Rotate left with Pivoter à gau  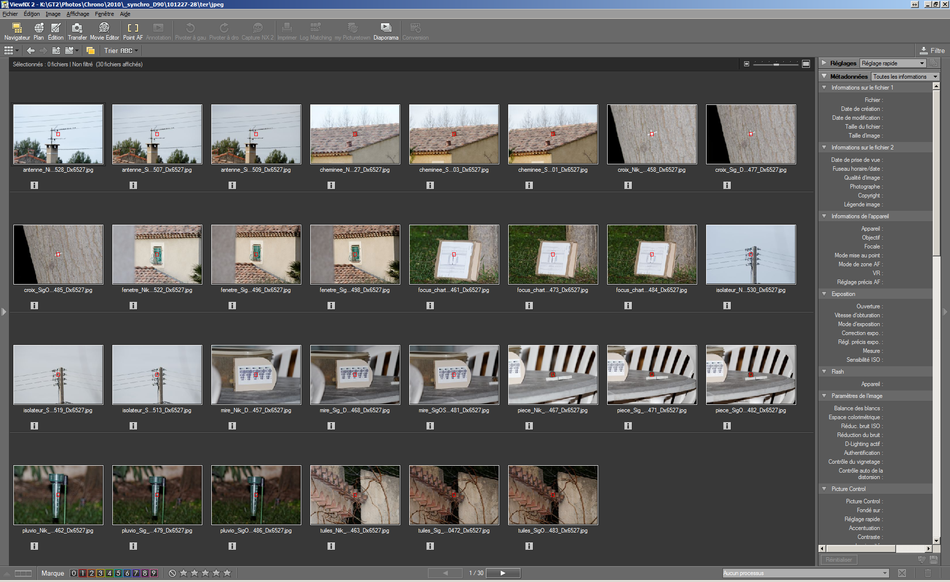click(190, 31)
